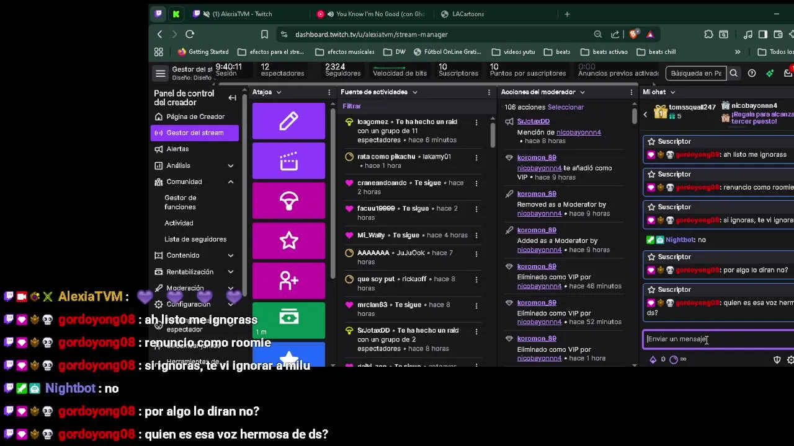The height and width of the screenshot is (446, 794).
Task: Open the efectos musicales bookmark folder
Action: click(x=345, y=52)
